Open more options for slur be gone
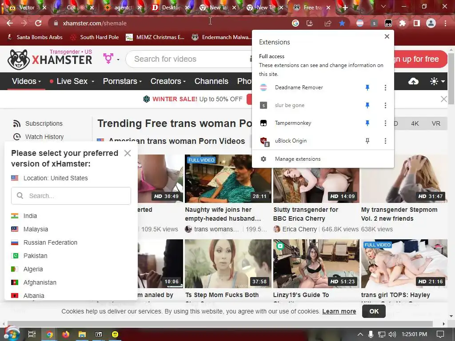Image resolution: width=455 pixels, height=341 pixels. [385, 105]
